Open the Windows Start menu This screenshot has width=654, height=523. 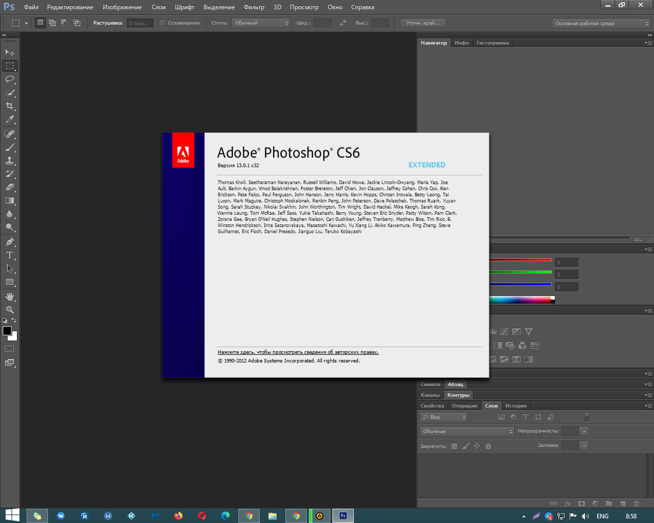[x=11, y=515]
